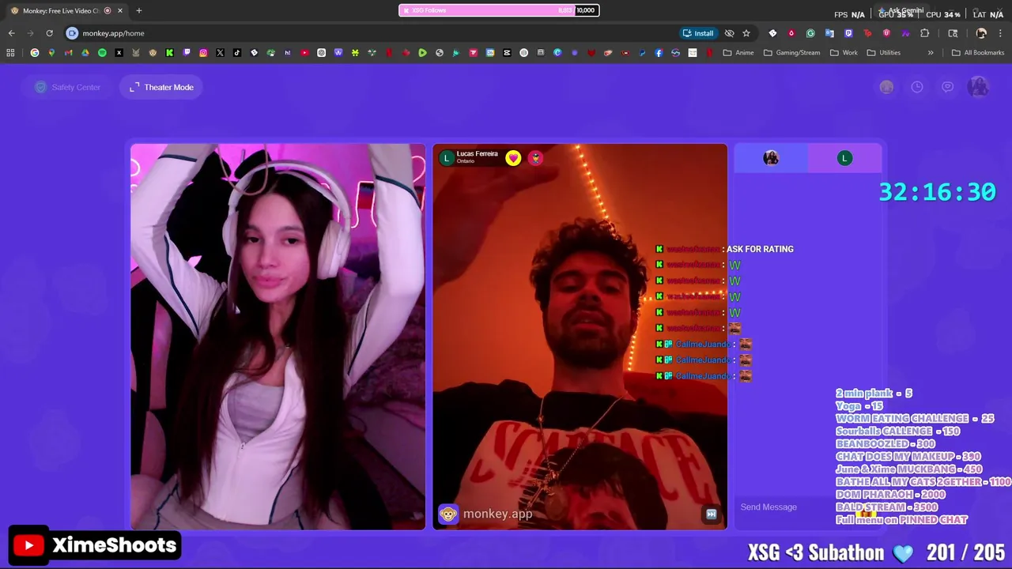This screenshot has height=569, width=1012.
Task: Switch to the green L avatar chat tab
Action: [x=844, y=158]
